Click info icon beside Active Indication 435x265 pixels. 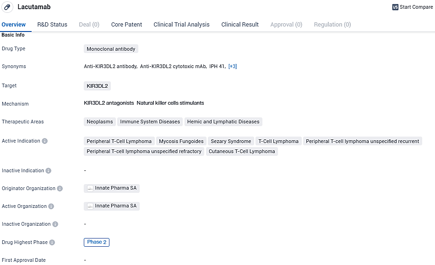[45, 141]
